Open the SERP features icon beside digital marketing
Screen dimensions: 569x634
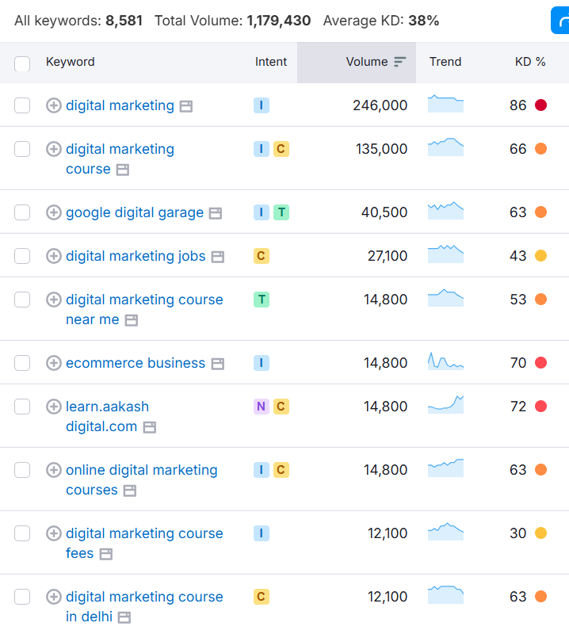(x=185, y=105)
